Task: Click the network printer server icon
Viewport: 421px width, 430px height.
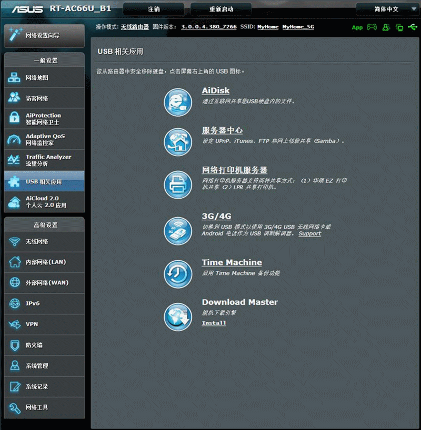Action: [178, 185]
